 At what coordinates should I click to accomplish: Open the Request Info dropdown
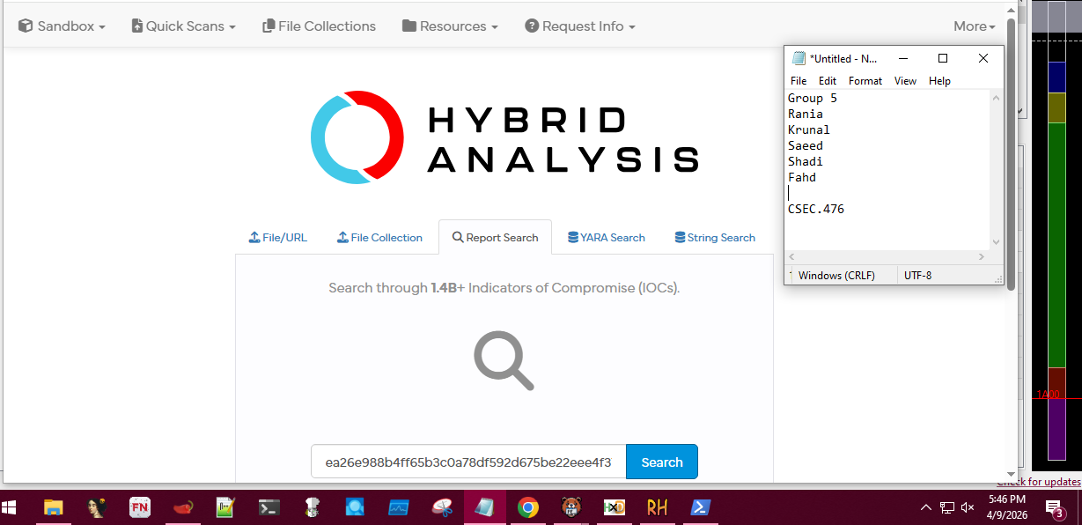tap(580, 26)
